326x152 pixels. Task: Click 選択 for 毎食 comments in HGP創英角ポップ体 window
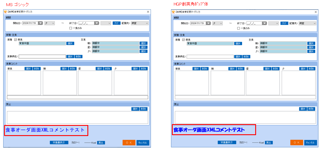(x=196, y=69)
